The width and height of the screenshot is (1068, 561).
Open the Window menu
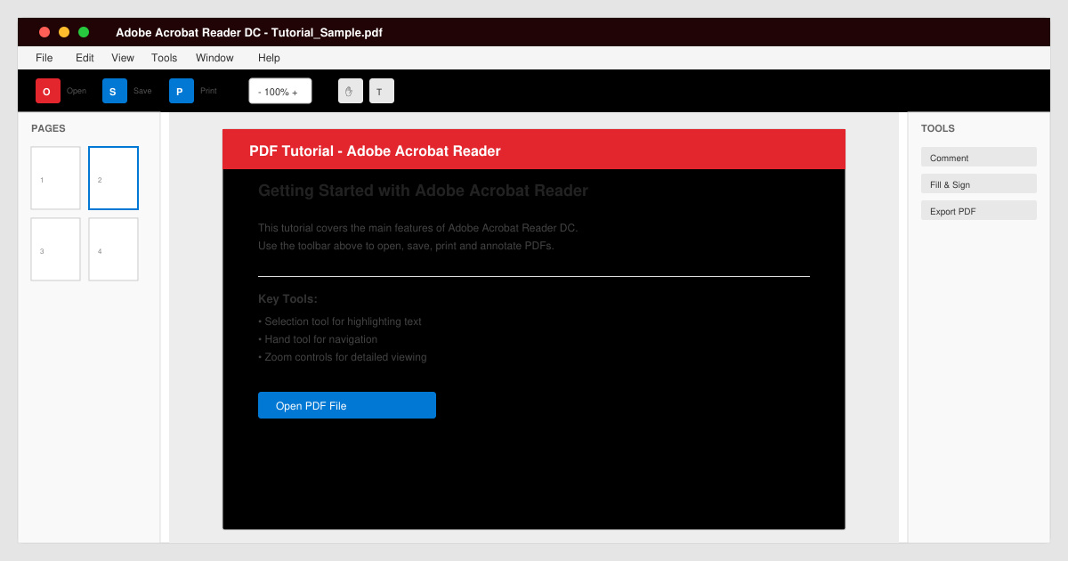[x=214, y=58]
